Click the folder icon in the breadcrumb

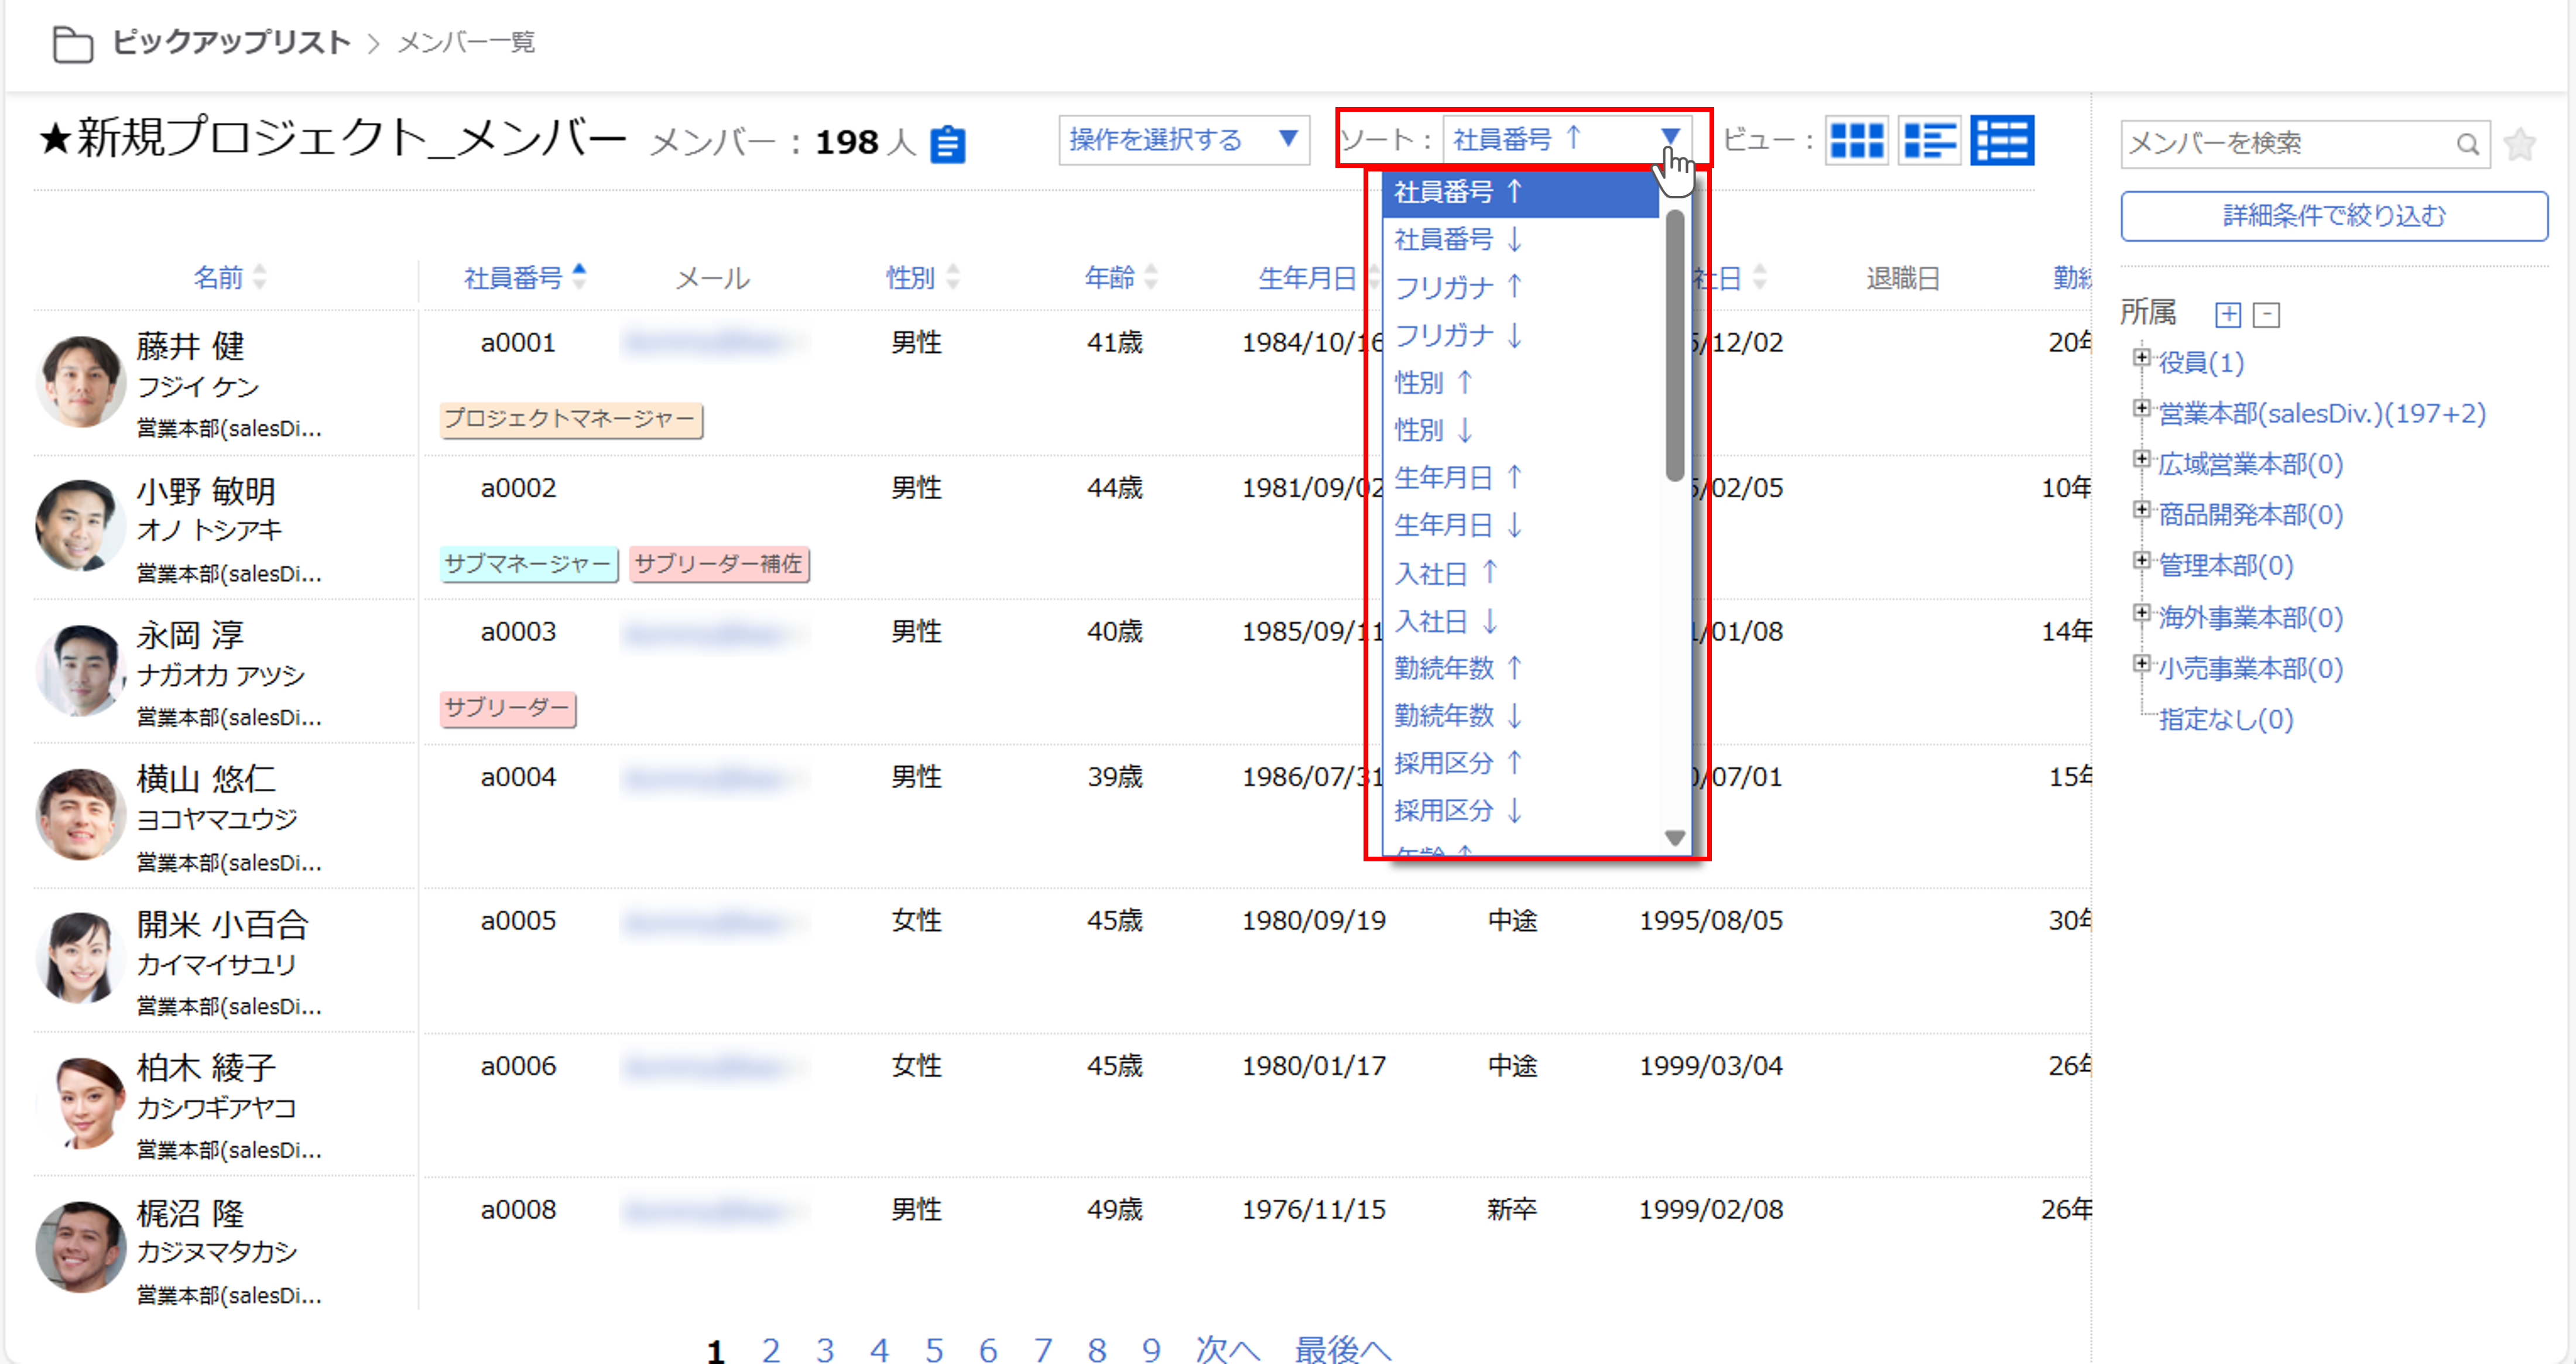point(72,44)
